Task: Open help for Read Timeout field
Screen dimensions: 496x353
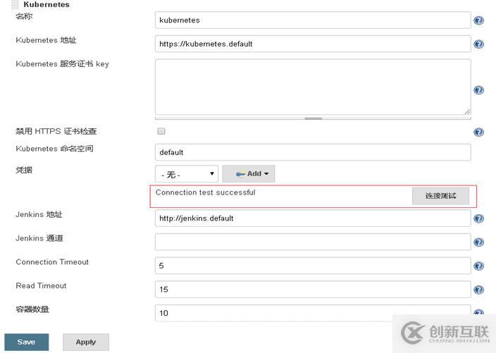Action: [x=478, y=290]
